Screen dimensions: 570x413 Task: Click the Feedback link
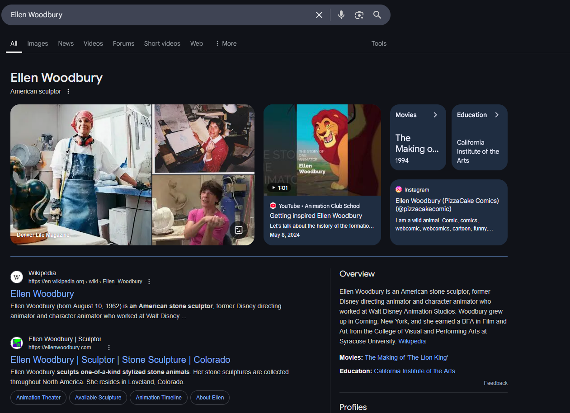tap(495, 383)
